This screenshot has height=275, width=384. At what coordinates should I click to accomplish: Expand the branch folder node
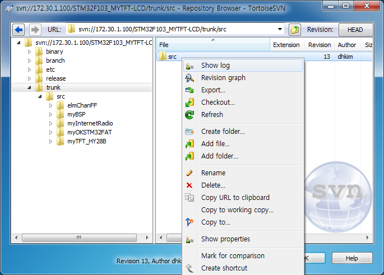point(29,60)
